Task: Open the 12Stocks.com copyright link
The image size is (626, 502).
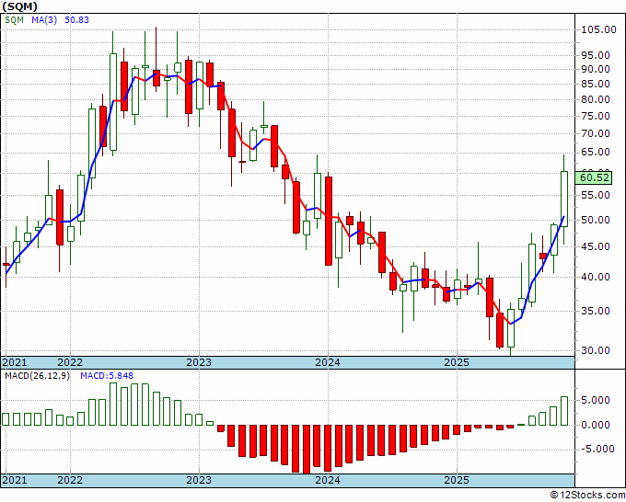Action: (587, 495)
